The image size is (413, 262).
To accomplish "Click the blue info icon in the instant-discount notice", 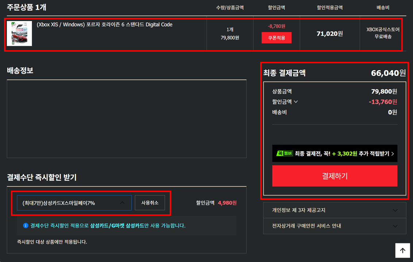I will [x=26, y=226].
